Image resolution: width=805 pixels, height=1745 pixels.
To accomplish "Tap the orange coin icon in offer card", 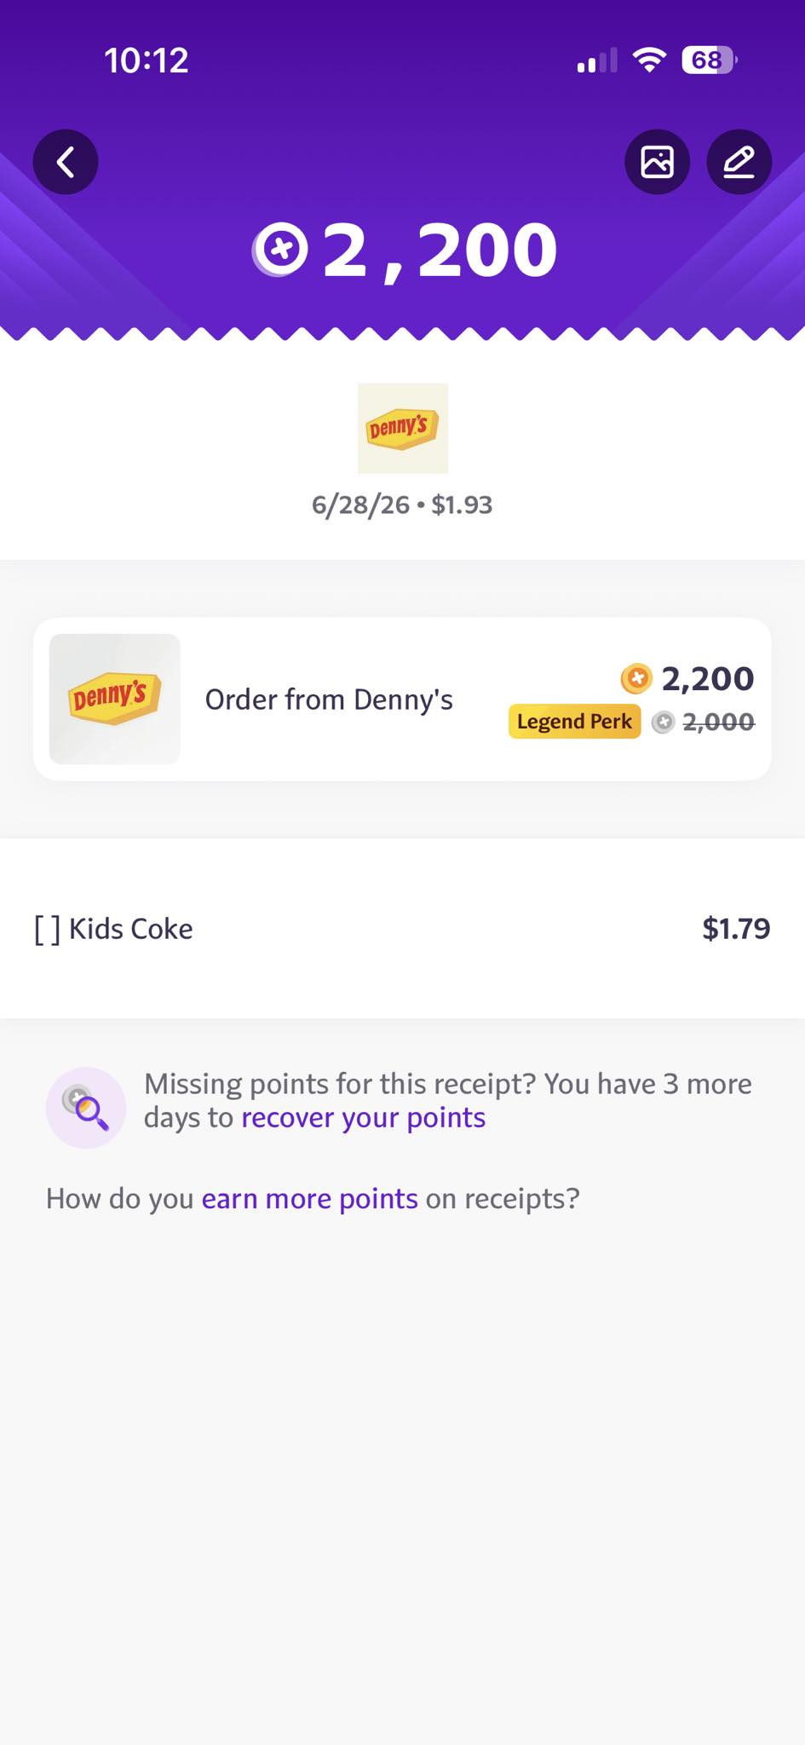I will [636, 679].
